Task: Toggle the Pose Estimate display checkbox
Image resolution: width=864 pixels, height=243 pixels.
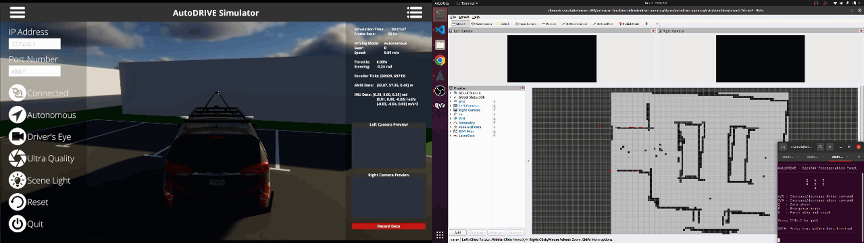Action: [494, 127]
